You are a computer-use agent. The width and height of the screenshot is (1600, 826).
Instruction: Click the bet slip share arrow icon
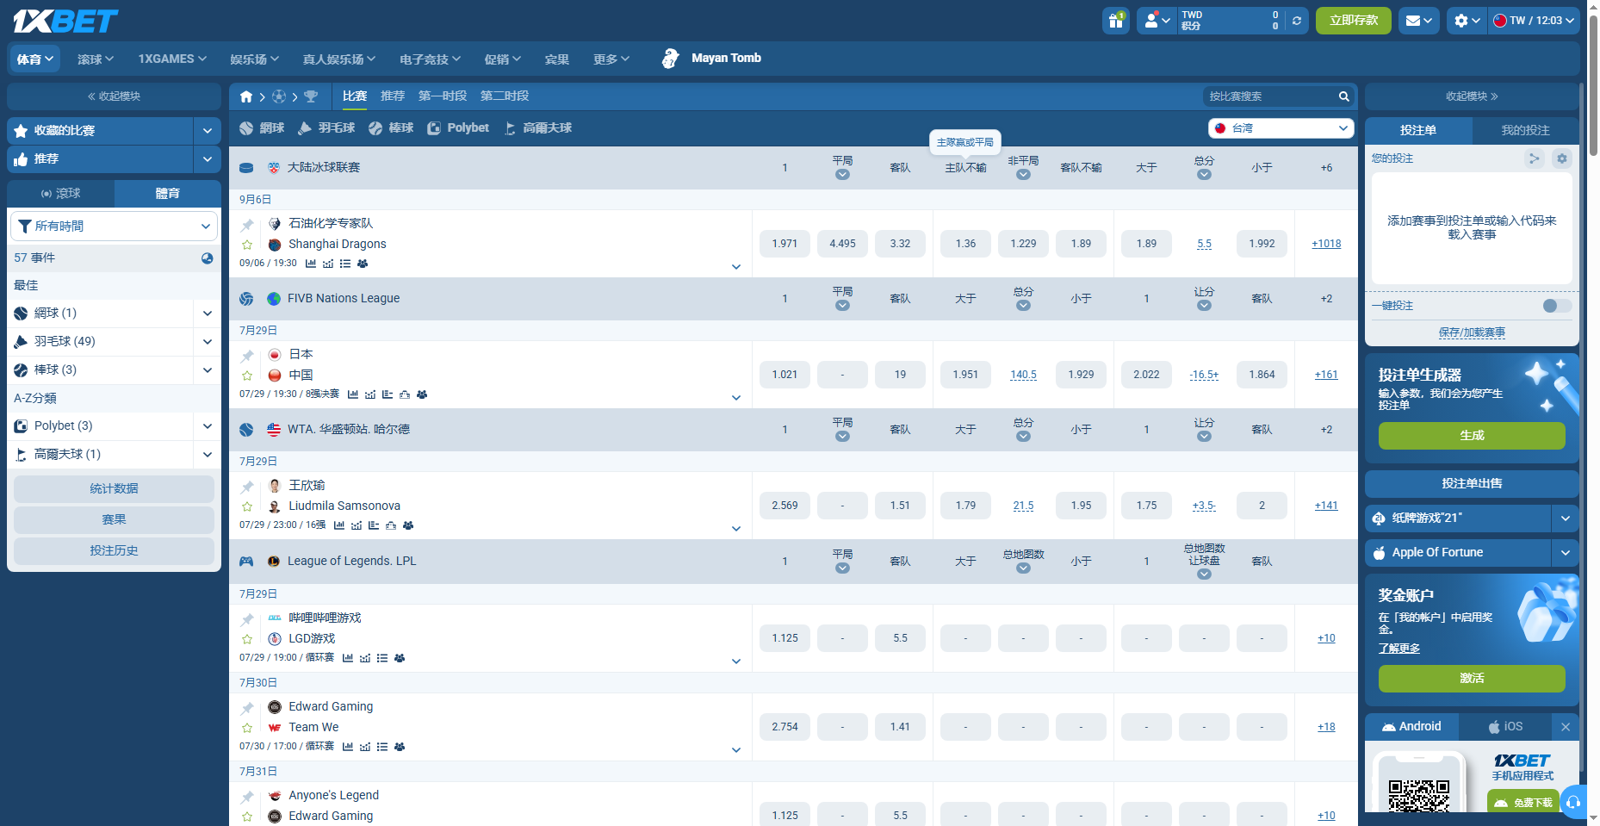point(1534,158)
